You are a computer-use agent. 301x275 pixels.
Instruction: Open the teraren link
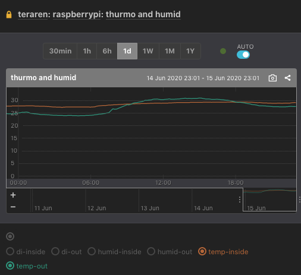tap(33, 14)
